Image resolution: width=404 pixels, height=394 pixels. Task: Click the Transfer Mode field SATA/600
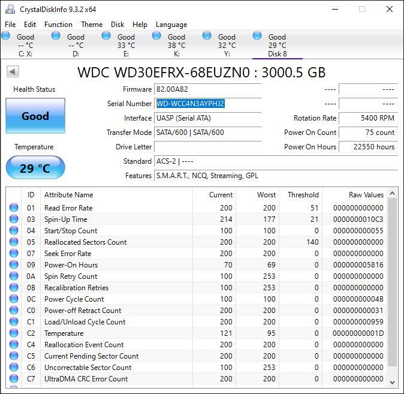(207, 133)
